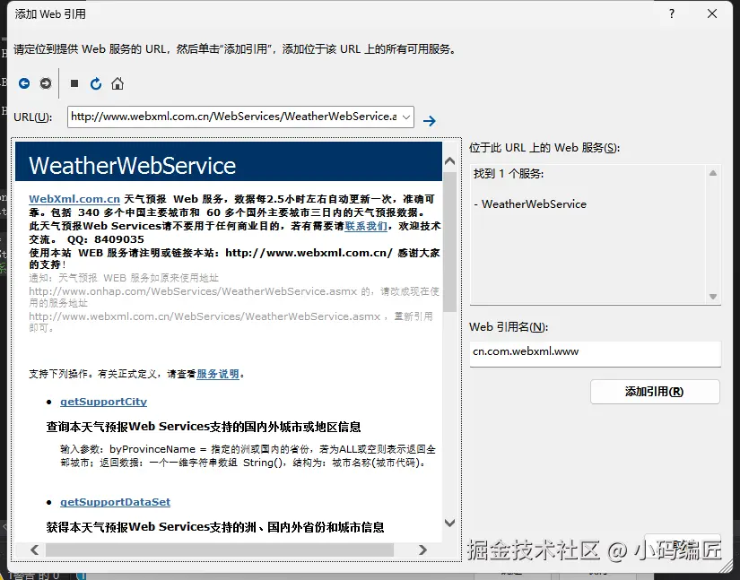Open the 服务说明 link
The height and width of the screenshot is (580, 740).
tap(218, 374)
